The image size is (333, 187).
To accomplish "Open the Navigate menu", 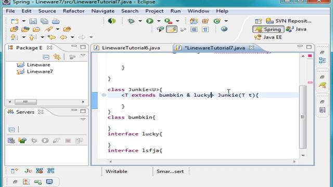I will [103, 11].
